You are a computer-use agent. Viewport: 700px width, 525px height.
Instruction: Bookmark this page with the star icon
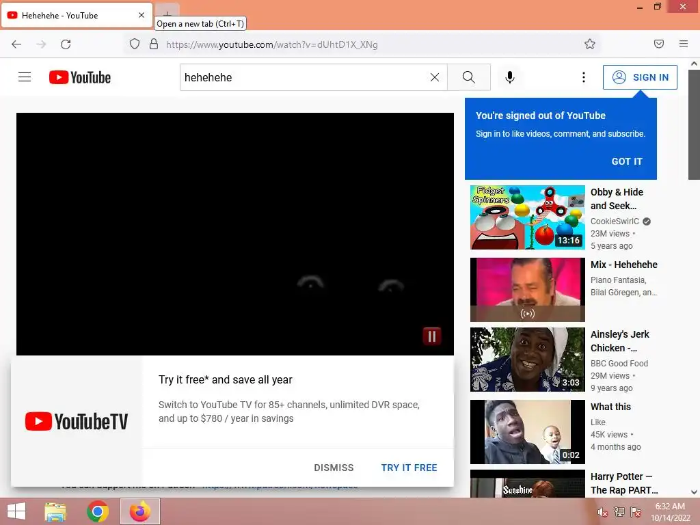(590, 44)
